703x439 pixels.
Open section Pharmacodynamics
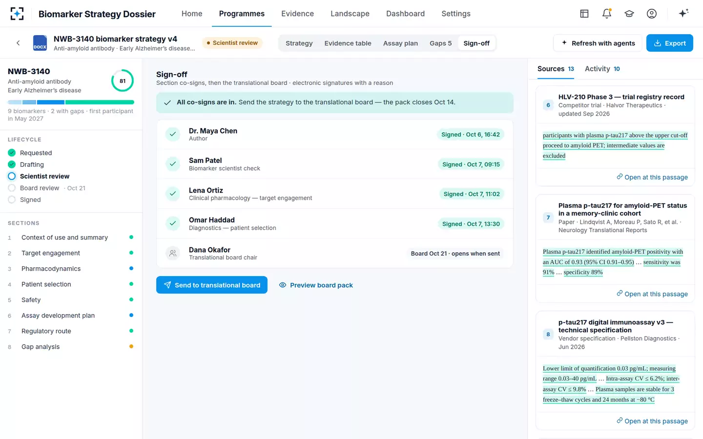tap(71, 269)
